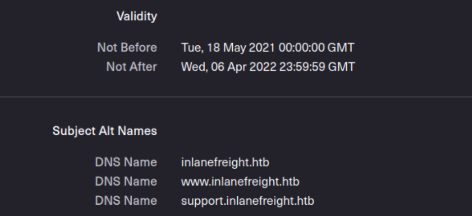Click the 23:59:59 time in Not After
Image resolution: width=472 pixels, height=216 pixels.
pyautogui.click(x=302, y=67)
